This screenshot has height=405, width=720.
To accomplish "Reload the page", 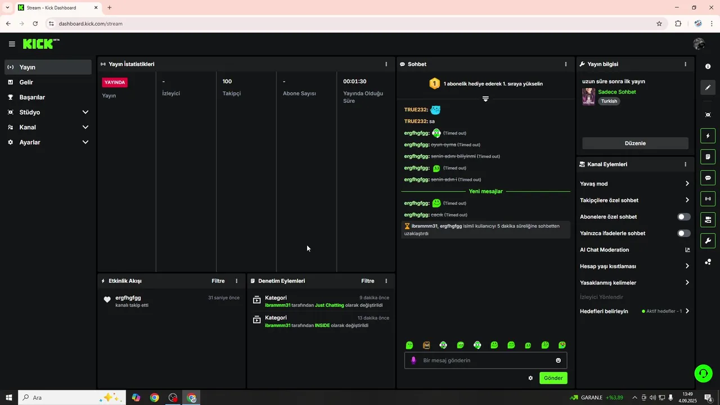I will [35, 24].
